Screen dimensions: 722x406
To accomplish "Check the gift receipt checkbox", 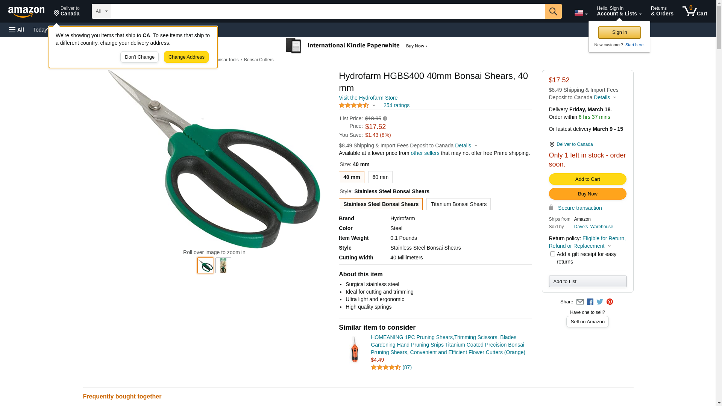I will pos(552,254).
